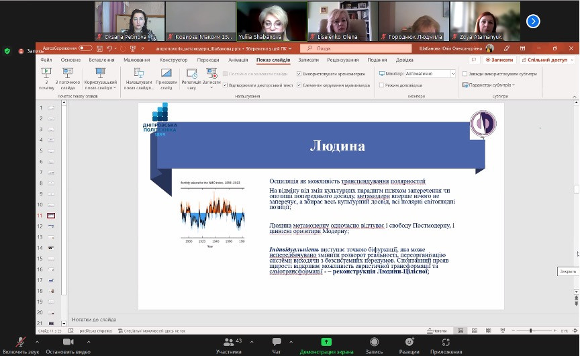
Task: Uncheck the Use Timings checkbox
Action: (299, 73)
